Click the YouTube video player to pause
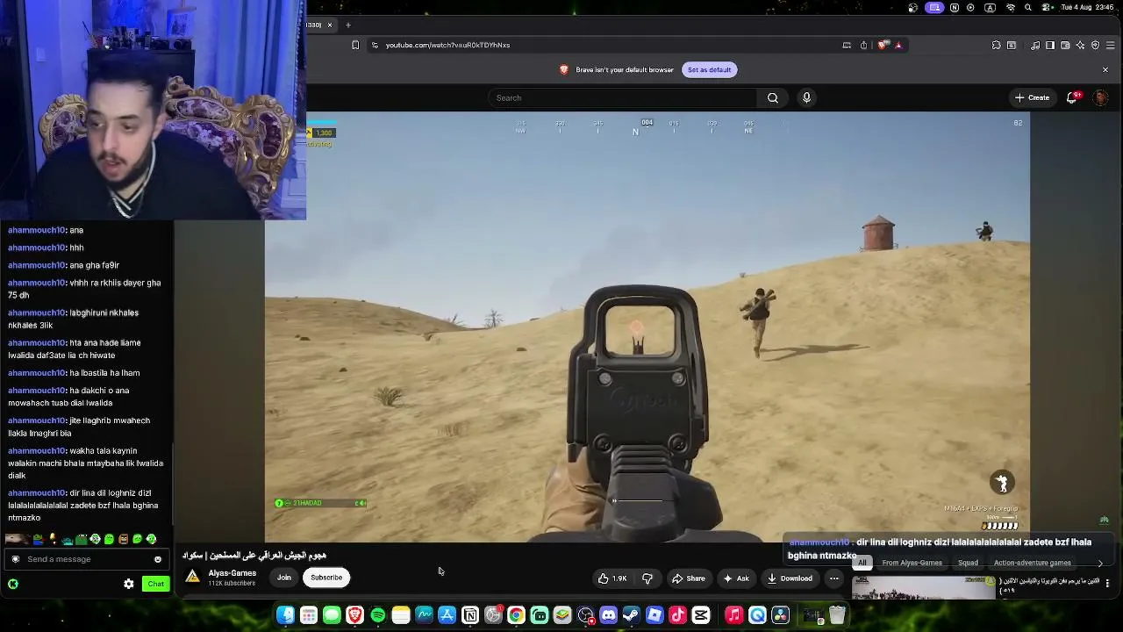Viewport: 1123px width, 632px height. (x=647, y=327)
